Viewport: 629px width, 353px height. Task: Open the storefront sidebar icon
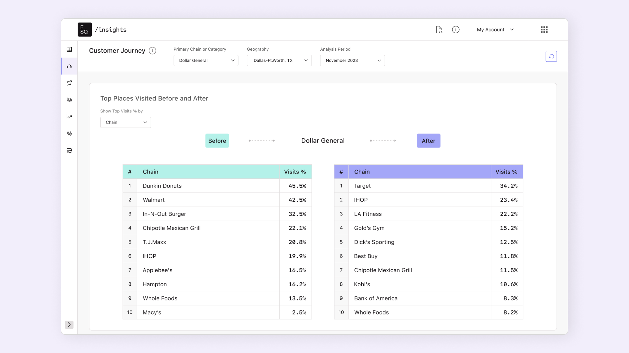pos(69,151)
